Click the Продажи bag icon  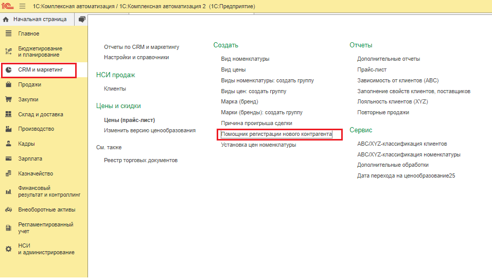point(8,84)
